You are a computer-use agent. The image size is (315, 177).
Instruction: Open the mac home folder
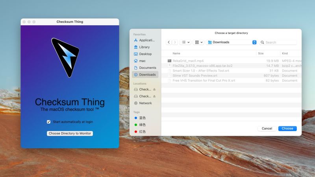click(145, 61)
